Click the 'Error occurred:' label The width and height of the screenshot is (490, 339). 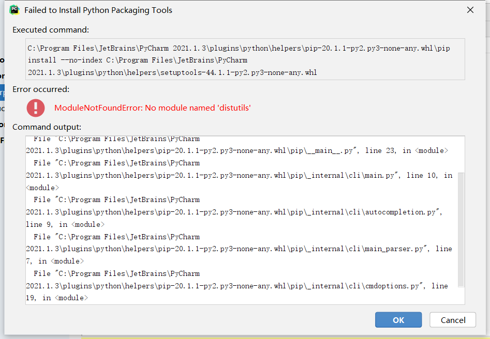click(x=41, y=89)
